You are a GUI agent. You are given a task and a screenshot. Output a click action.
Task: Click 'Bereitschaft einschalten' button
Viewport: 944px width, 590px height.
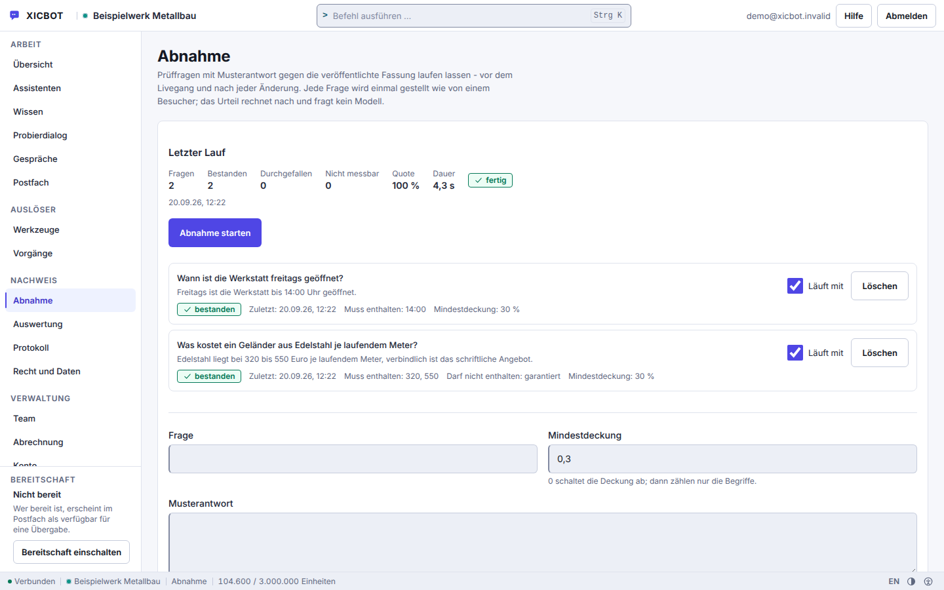pyautogui.click(x=71, y=552)
